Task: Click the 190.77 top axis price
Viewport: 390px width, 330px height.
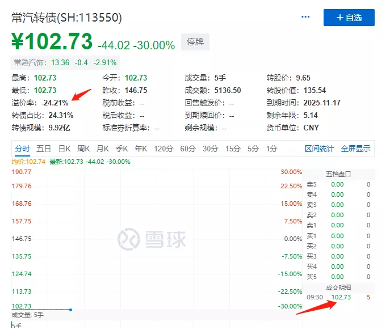Action: (22, 172)
